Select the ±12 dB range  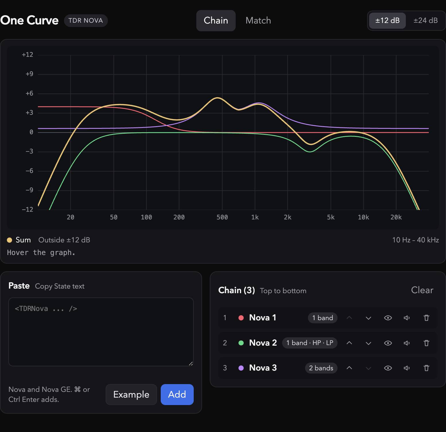387,21
